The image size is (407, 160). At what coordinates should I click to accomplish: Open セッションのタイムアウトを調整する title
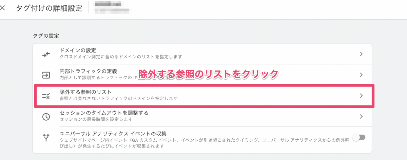[104, 113]
